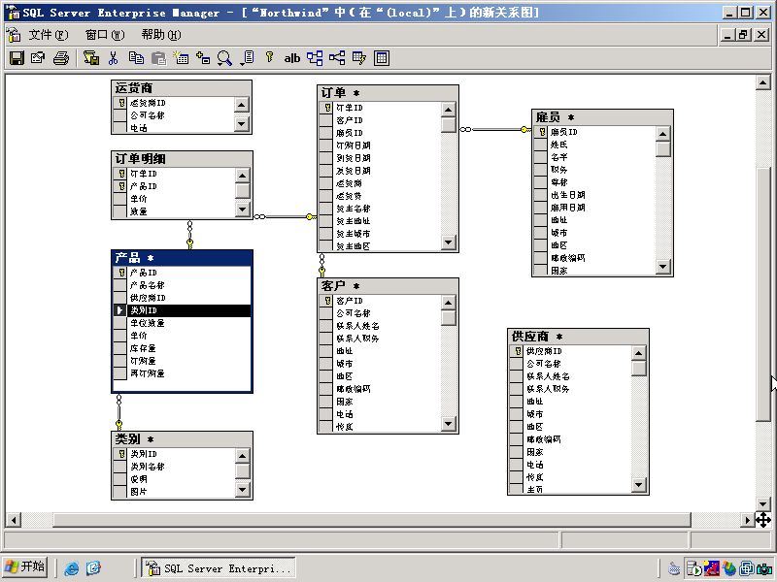This screenshot has height=582, width=777.
Task: Select 数量 row in 订单明细 table
Action: coord(174,211)
